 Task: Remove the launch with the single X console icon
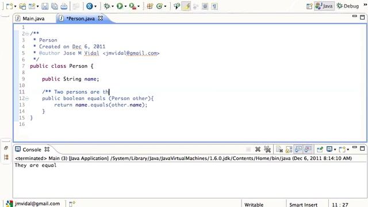point(258,149)
